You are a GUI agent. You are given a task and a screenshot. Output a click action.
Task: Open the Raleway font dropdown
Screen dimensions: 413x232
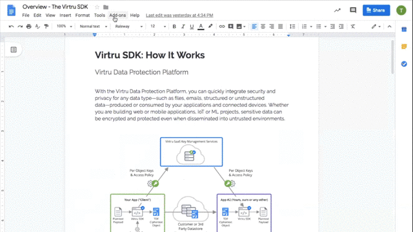click(129, 26)
